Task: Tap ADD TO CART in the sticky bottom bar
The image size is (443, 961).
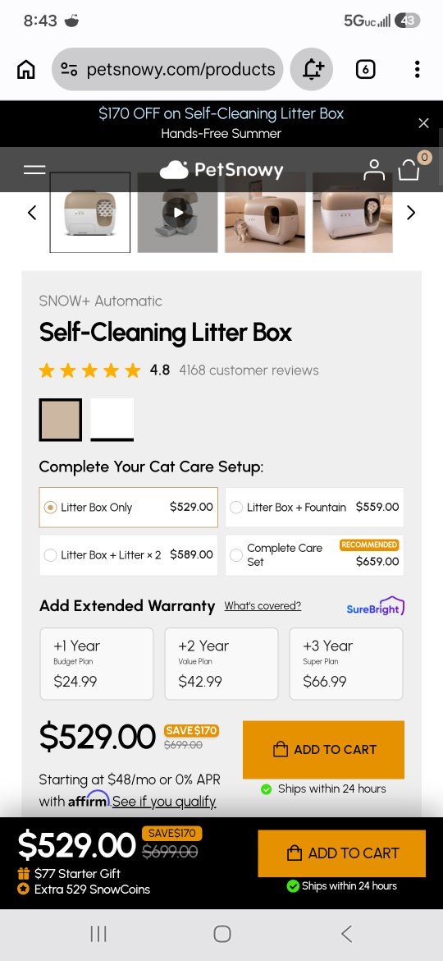Action: coord(341,853)
